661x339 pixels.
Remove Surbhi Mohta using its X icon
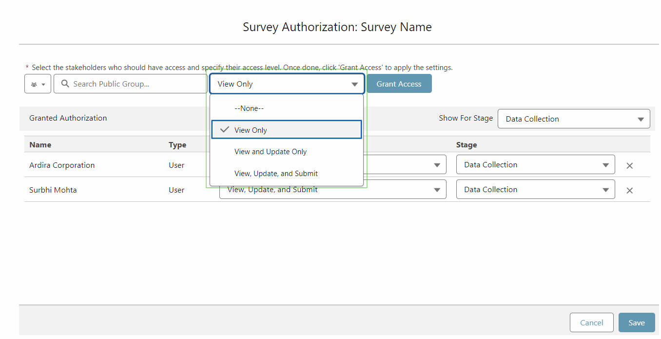pyautogui.click(x=629, y=190)
